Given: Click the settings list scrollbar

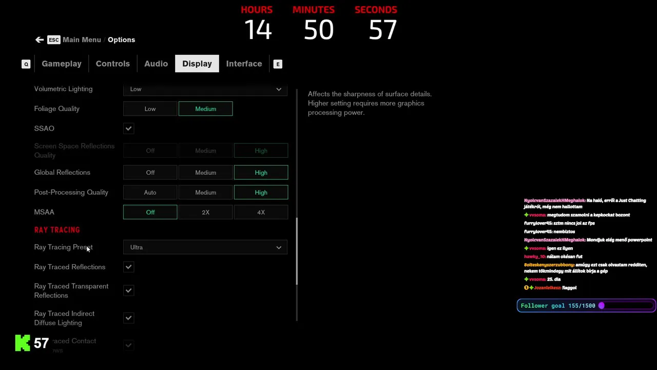Looking at the screenshot, I should tap(297, 251).
